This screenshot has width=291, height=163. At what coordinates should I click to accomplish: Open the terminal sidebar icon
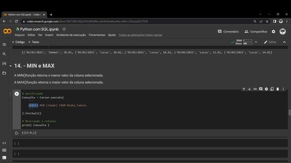[4, 158]
